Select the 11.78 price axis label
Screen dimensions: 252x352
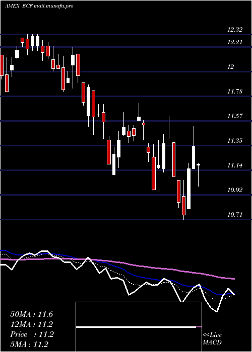coord(235,92)
